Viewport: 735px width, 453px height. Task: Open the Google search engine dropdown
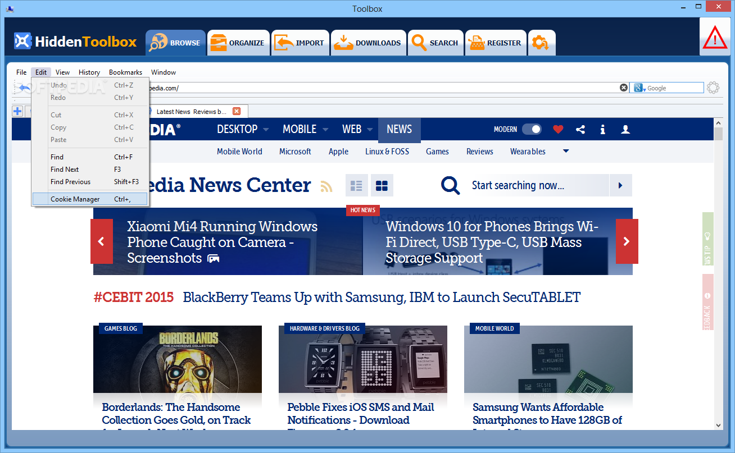click(639, 88)
